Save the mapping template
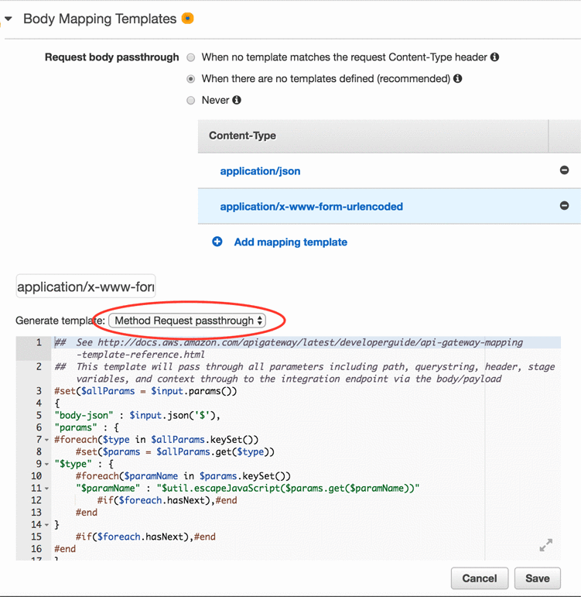Screen dimensions: 581x597 point(537,578)
